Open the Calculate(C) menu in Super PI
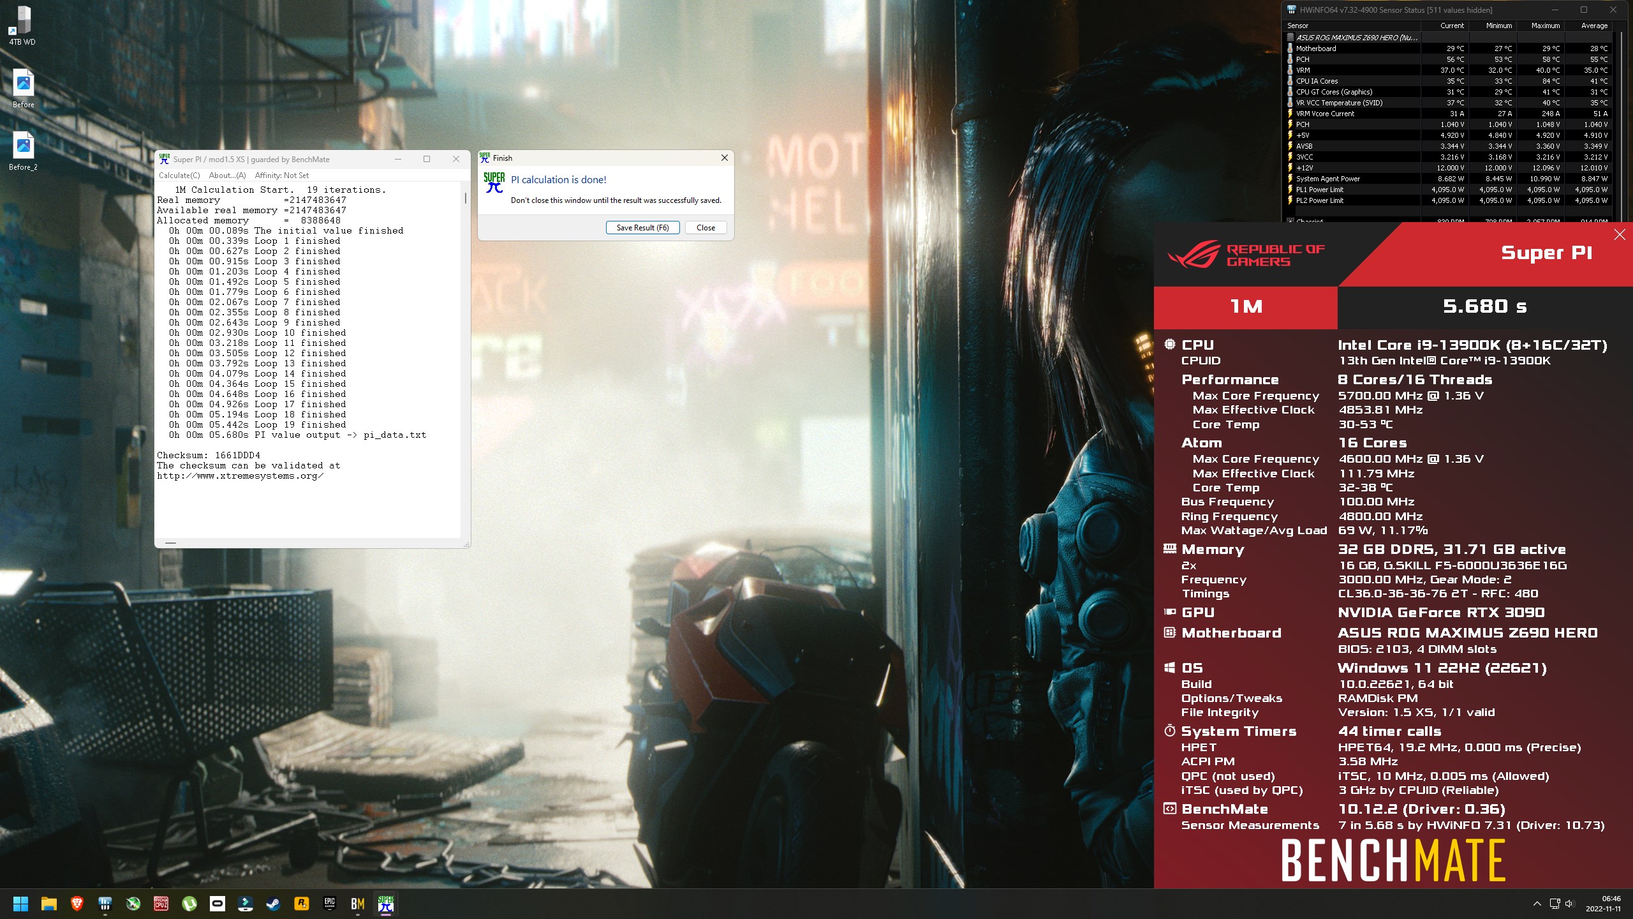 [179, 176]
